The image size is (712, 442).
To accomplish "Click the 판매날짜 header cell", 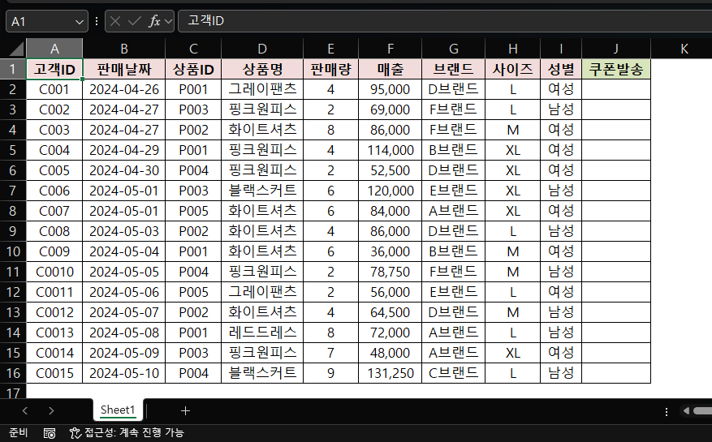I will tap(124, 69).
